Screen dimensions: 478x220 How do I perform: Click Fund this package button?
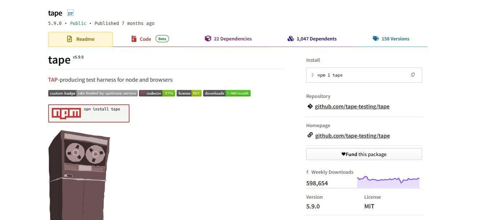[x=364, y=154]
